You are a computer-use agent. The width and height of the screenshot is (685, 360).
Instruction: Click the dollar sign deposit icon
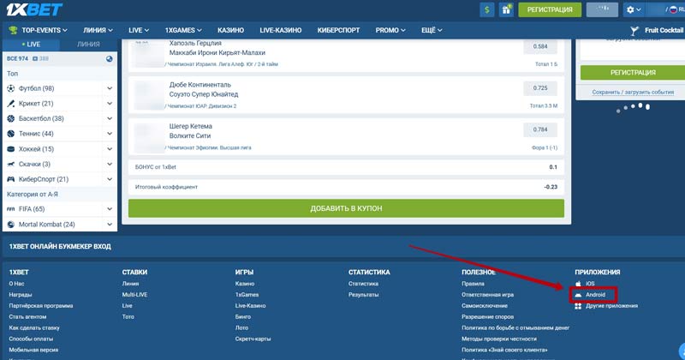(x=487, y=9)
